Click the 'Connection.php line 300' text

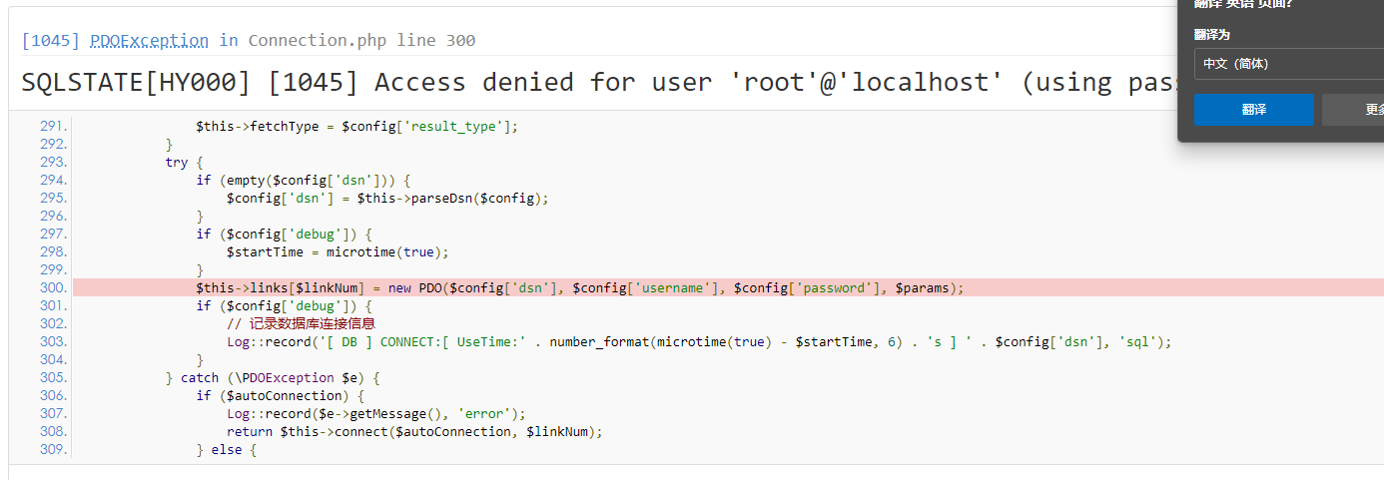coord(361,41)
